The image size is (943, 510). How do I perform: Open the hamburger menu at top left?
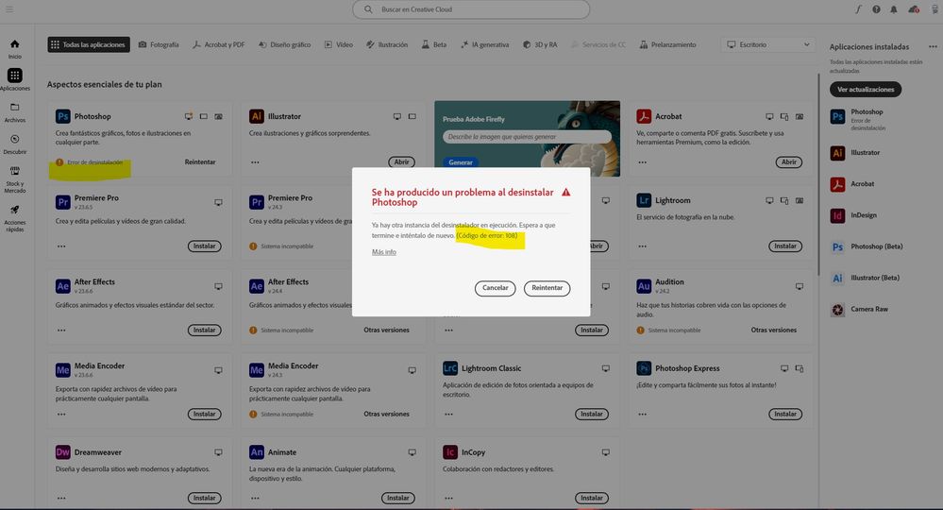point(9,9)
